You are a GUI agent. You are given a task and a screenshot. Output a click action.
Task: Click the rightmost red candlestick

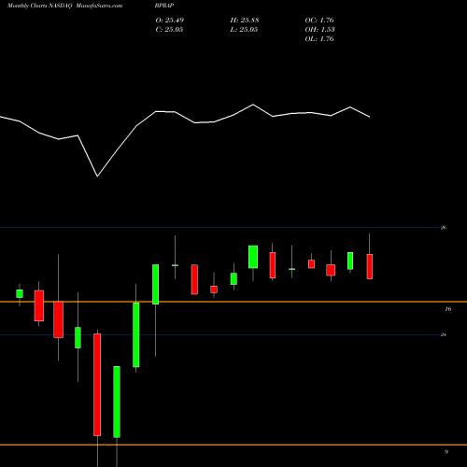click(370, 266)
